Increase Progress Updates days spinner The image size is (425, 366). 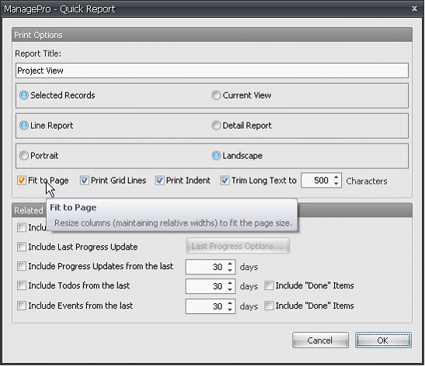[x=230, y=264]
